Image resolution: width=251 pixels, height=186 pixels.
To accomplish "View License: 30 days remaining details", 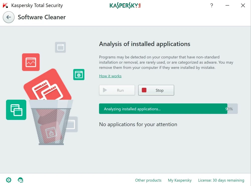I will click(x=221, y=180).
